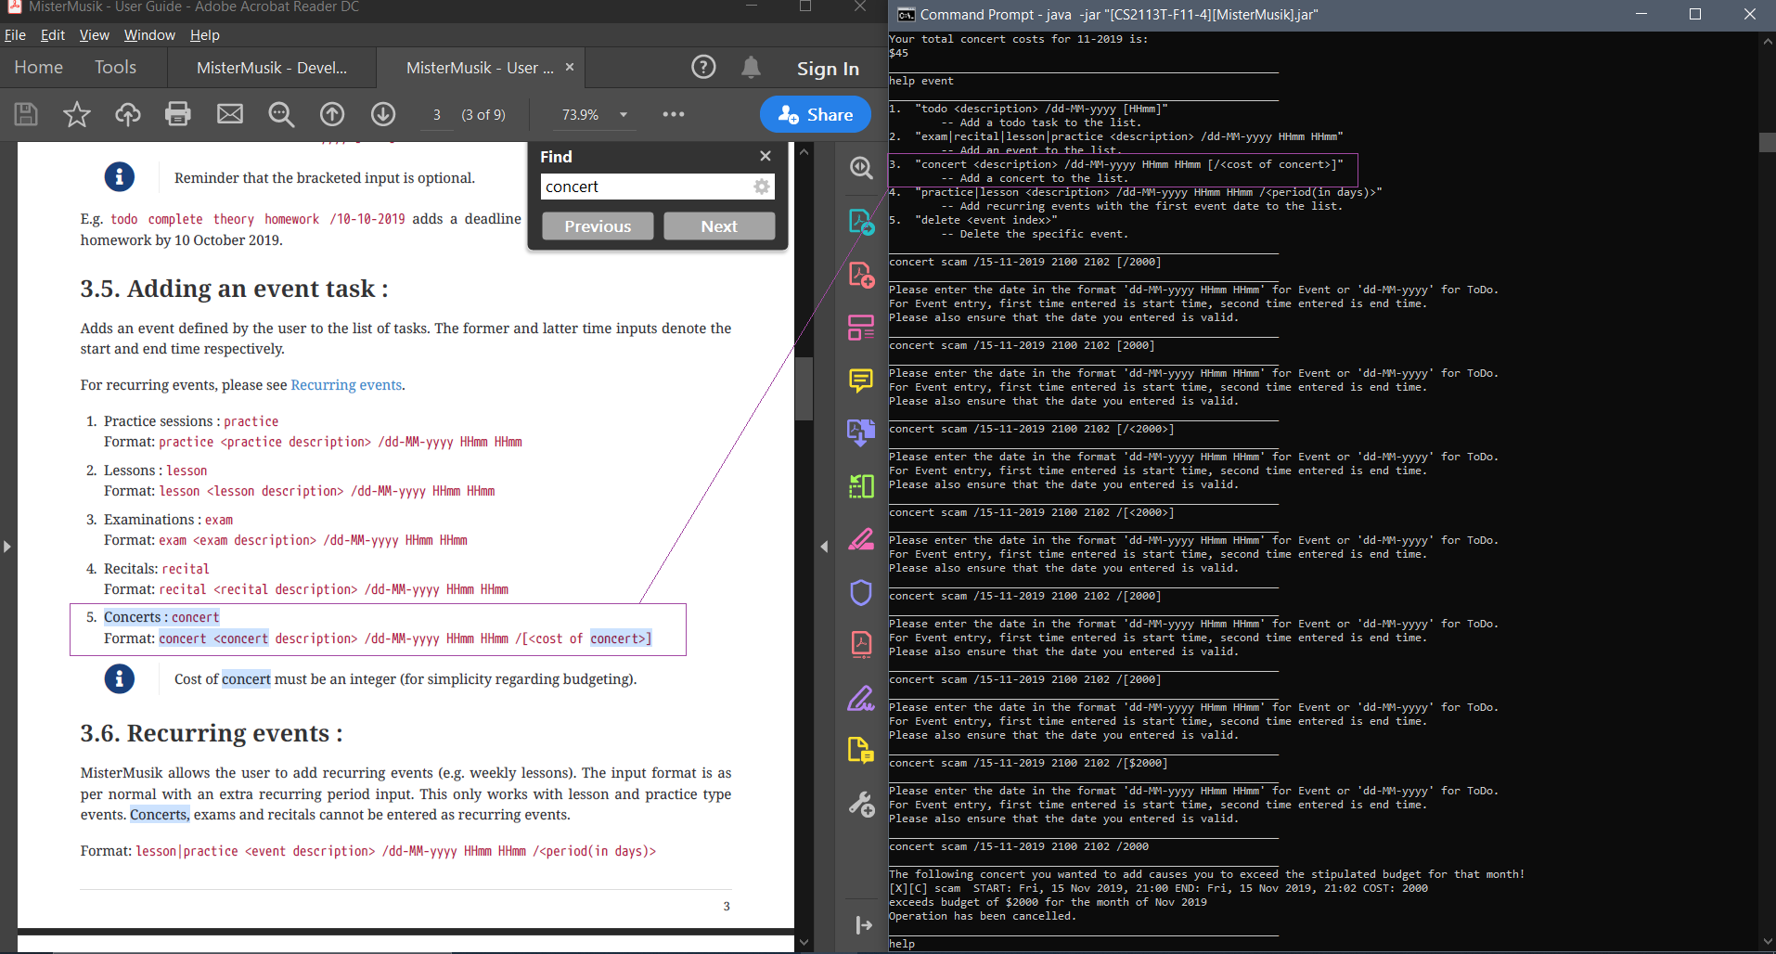Screen dimensions: 1776x954
Task: Click the Save file icon in Acrobat toolbar
Action: (26, 114)
